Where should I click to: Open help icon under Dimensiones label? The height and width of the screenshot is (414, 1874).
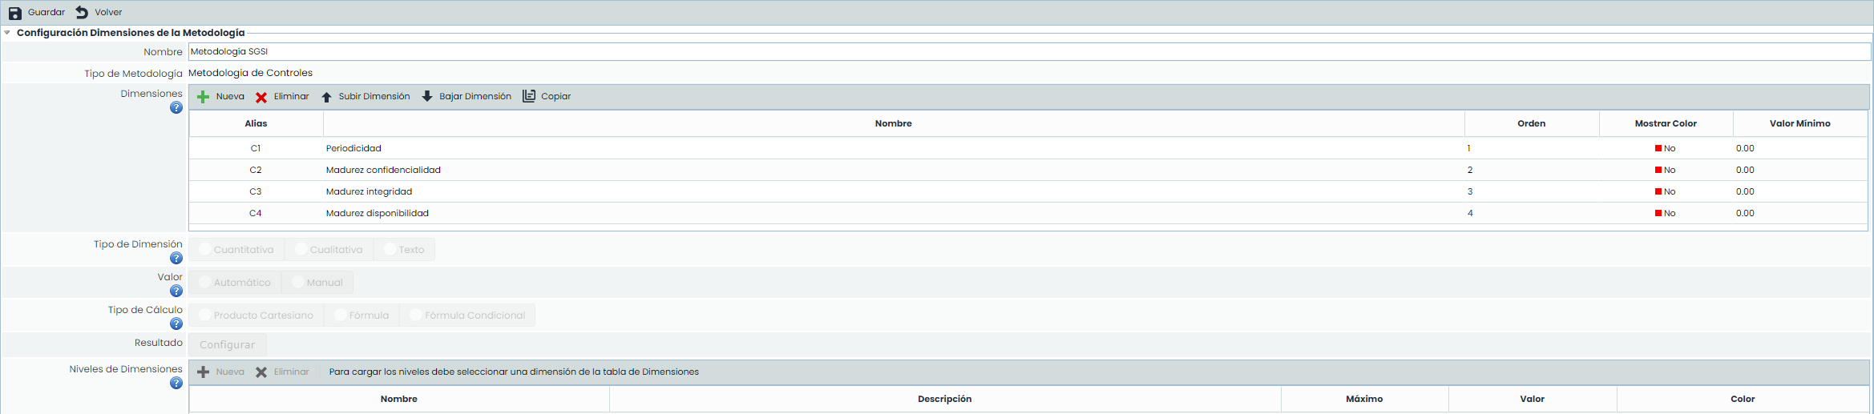point(176,108)
